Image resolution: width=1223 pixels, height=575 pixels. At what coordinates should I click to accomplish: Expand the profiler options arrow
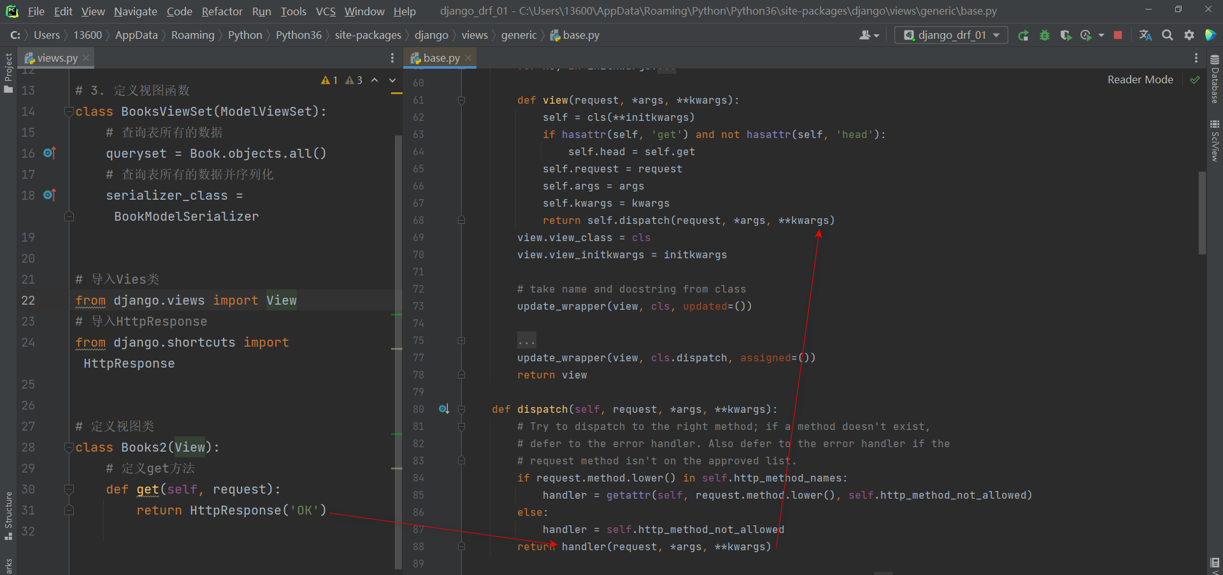click(1101, 36)
